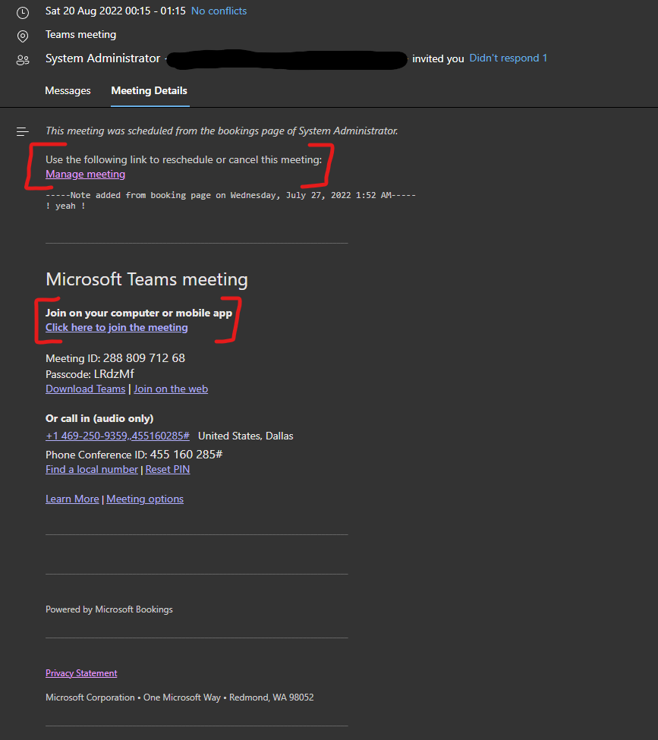Click the clock icon beside the meeting time
The width and height of the screenshot is (658, 740).
pyautogui.click(x=23, y=13)
